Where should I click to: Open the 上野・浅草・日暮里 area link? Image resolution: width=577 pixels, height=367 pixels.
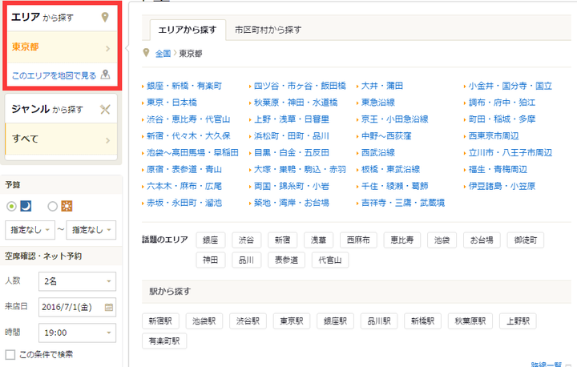pyautogui.click(x=292, y=119)
